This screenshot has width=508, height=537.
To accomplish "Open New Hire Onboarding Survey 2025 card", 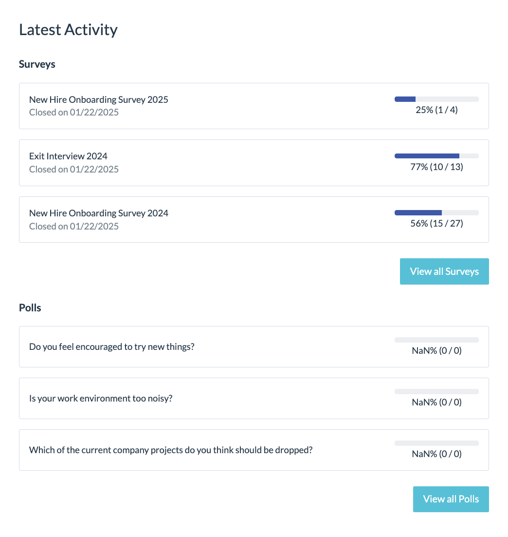I will pos(254,106).
